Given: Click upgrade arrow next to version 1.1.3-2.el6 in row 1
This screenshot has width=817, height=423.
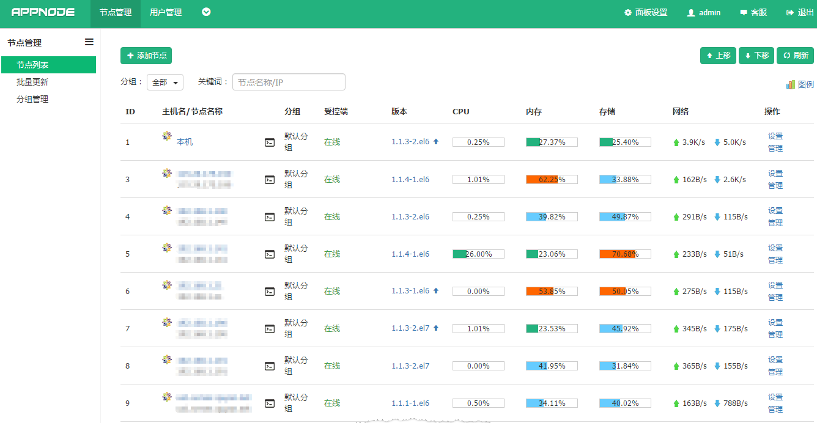Looking at the screenshot, I should tap(436, 142).
